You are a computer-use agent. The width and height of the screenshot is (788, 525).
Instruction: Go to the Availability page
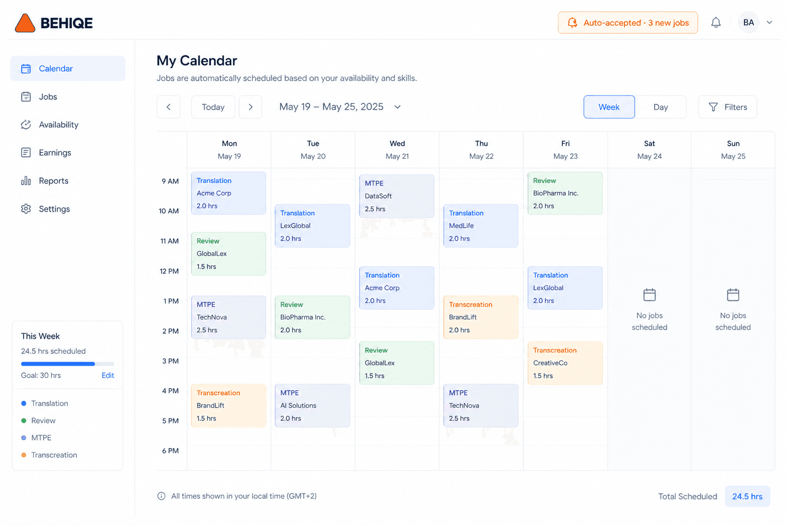[68, 125]
